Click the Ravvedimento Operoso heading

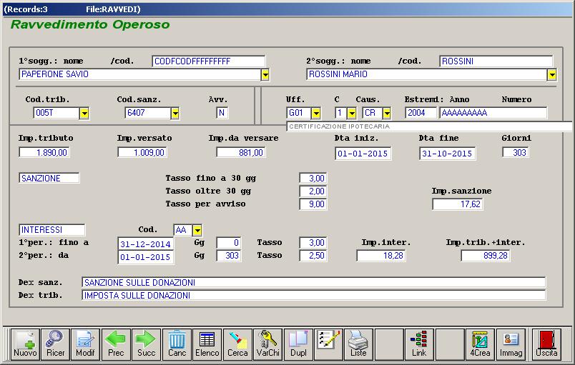click(90, 24)
